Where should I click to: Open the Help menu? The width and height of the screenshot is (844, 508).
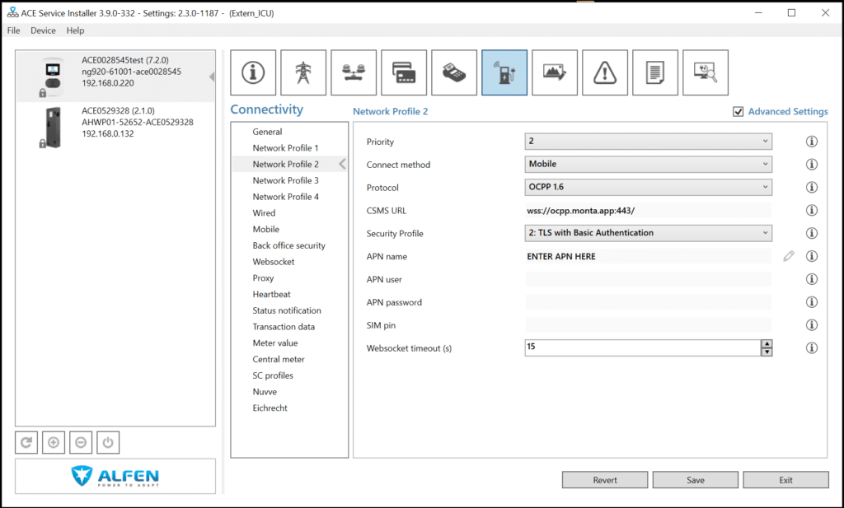pyautogui.click(x=75, y=30)
